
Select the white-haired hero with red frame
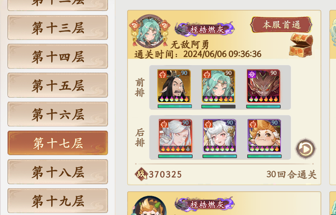click(x=175, y=136)
